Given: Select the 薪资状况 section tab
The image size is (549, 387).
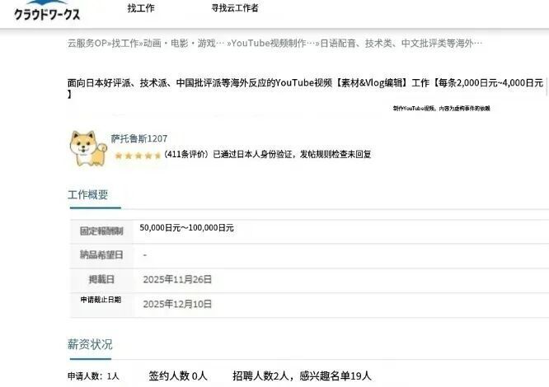Looking at the screenshot, I should point(90,345).
